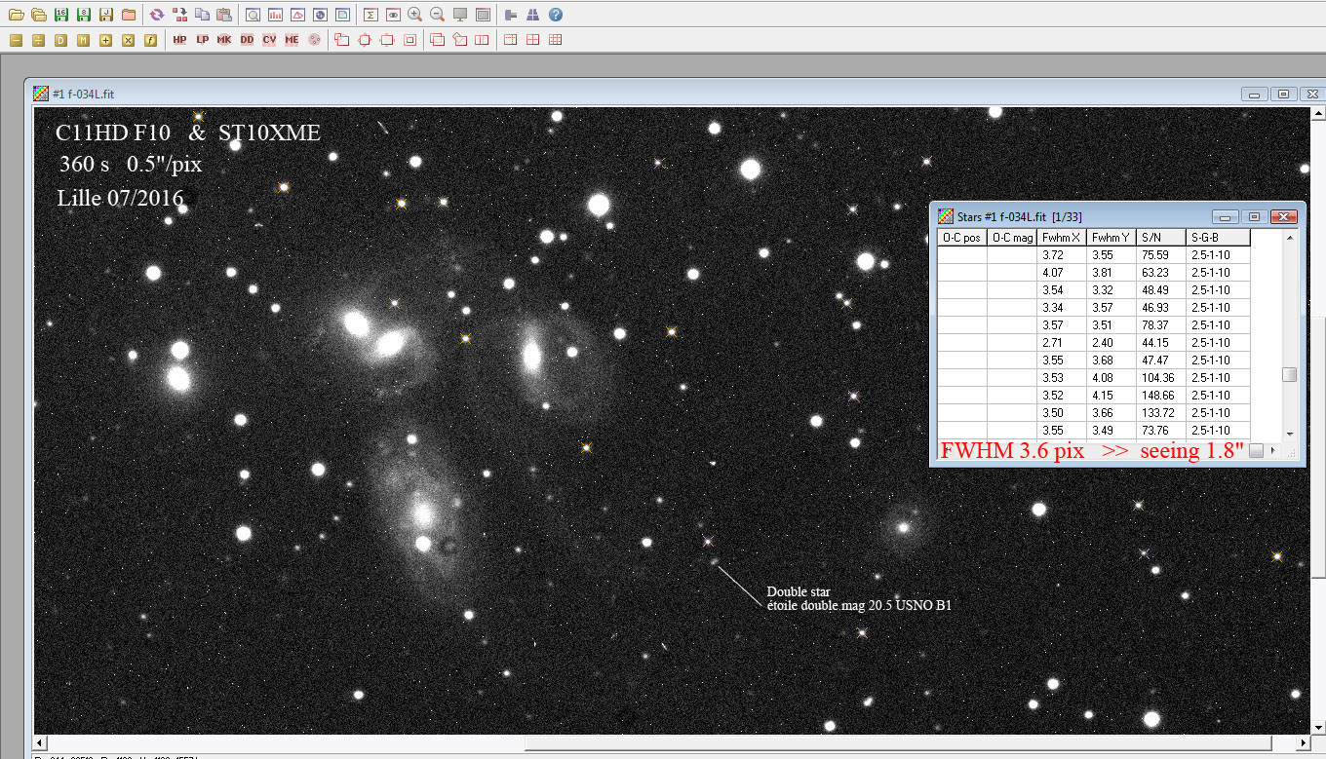
Task: Select the S/N value 133.72
Action: [1161, 413]
